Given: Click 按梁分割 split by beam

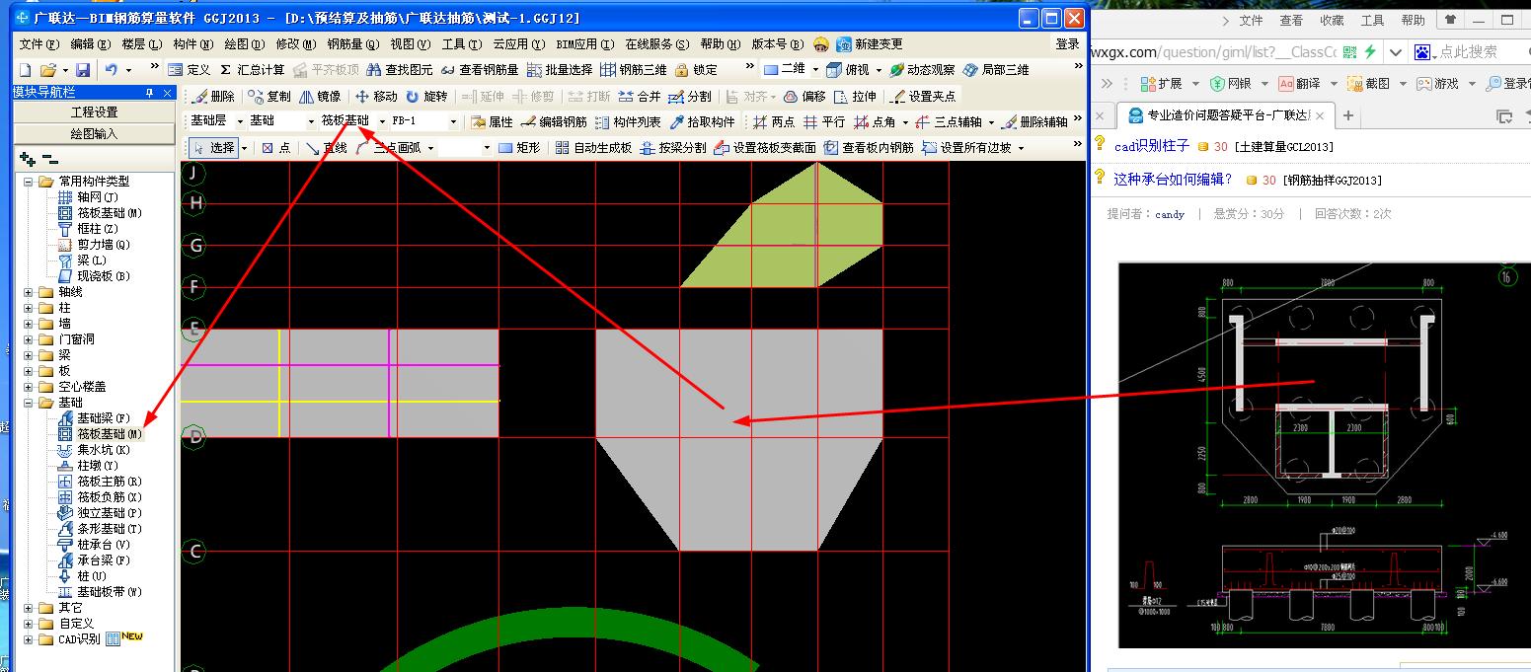Looking at the screenshot, I should pos(672,147).
